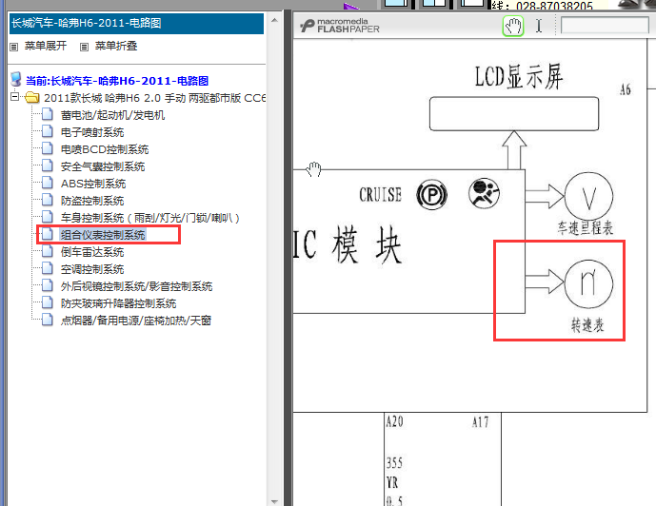Click 菜单折叠 to collapse the menu
This screenshot has width=656, height=506.
[x=116, y=46]
